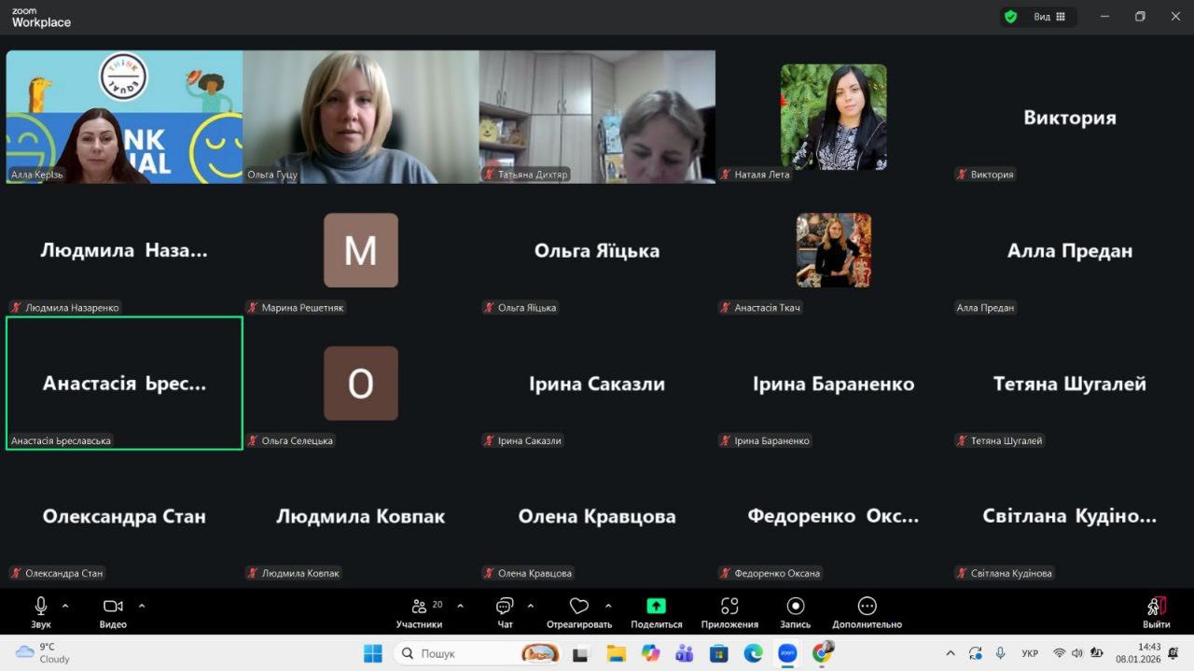Screen dimensions: 1194x671
Task: Expand video options arrow next to Видео
Action: click(142, 606)
